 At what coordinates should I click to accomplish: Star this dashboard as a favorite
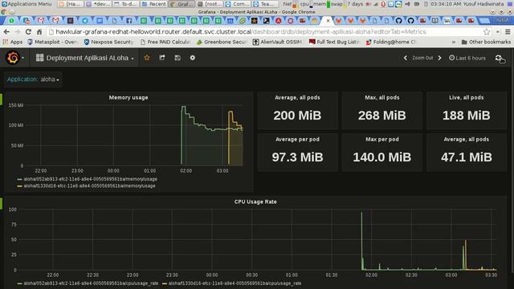(147, 58)
